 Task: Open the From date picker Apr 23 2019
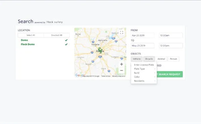point(142,35)
